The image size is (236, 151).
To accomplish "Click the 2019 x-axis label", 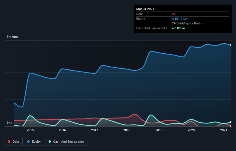I will [x=159, y=130].
